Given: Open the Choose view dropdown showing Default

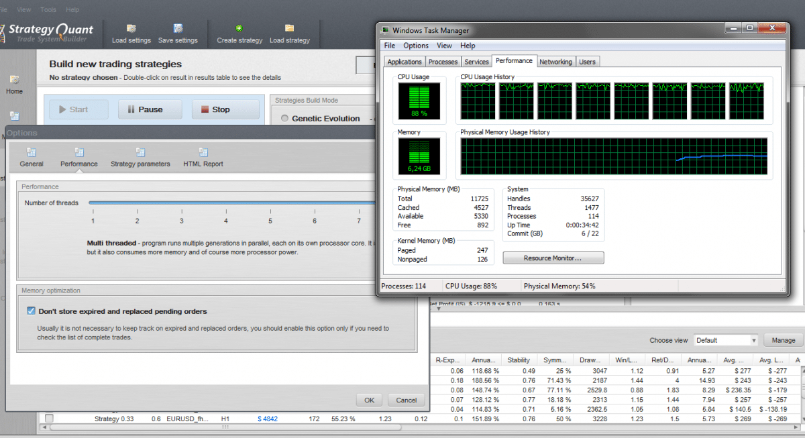Looking at the screenshot, I should click(727, 340).
